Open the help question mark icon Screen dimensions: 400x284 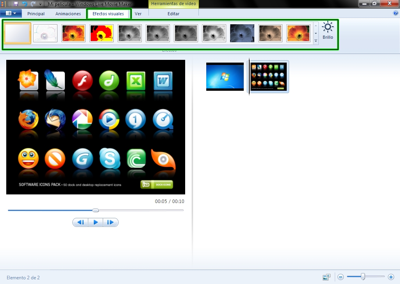click(x=396, y=13)
